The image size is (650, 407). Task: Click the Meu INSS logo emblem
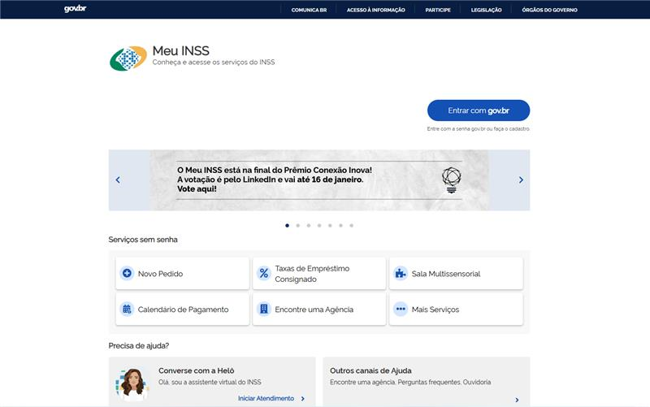(128, 58)
